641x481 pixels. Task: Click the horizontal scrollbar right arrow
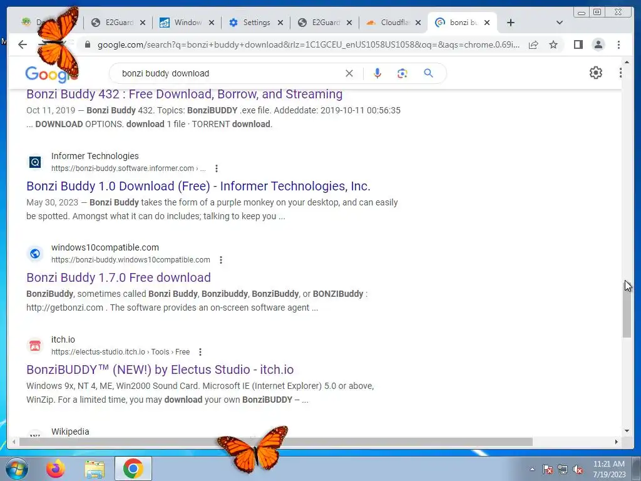pos(617,442)
